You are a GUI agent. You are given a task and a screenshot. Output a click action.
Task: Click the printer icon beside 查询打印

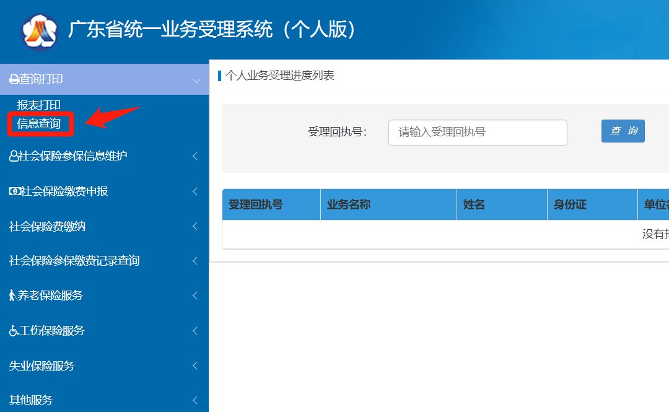tap(14, 79)
